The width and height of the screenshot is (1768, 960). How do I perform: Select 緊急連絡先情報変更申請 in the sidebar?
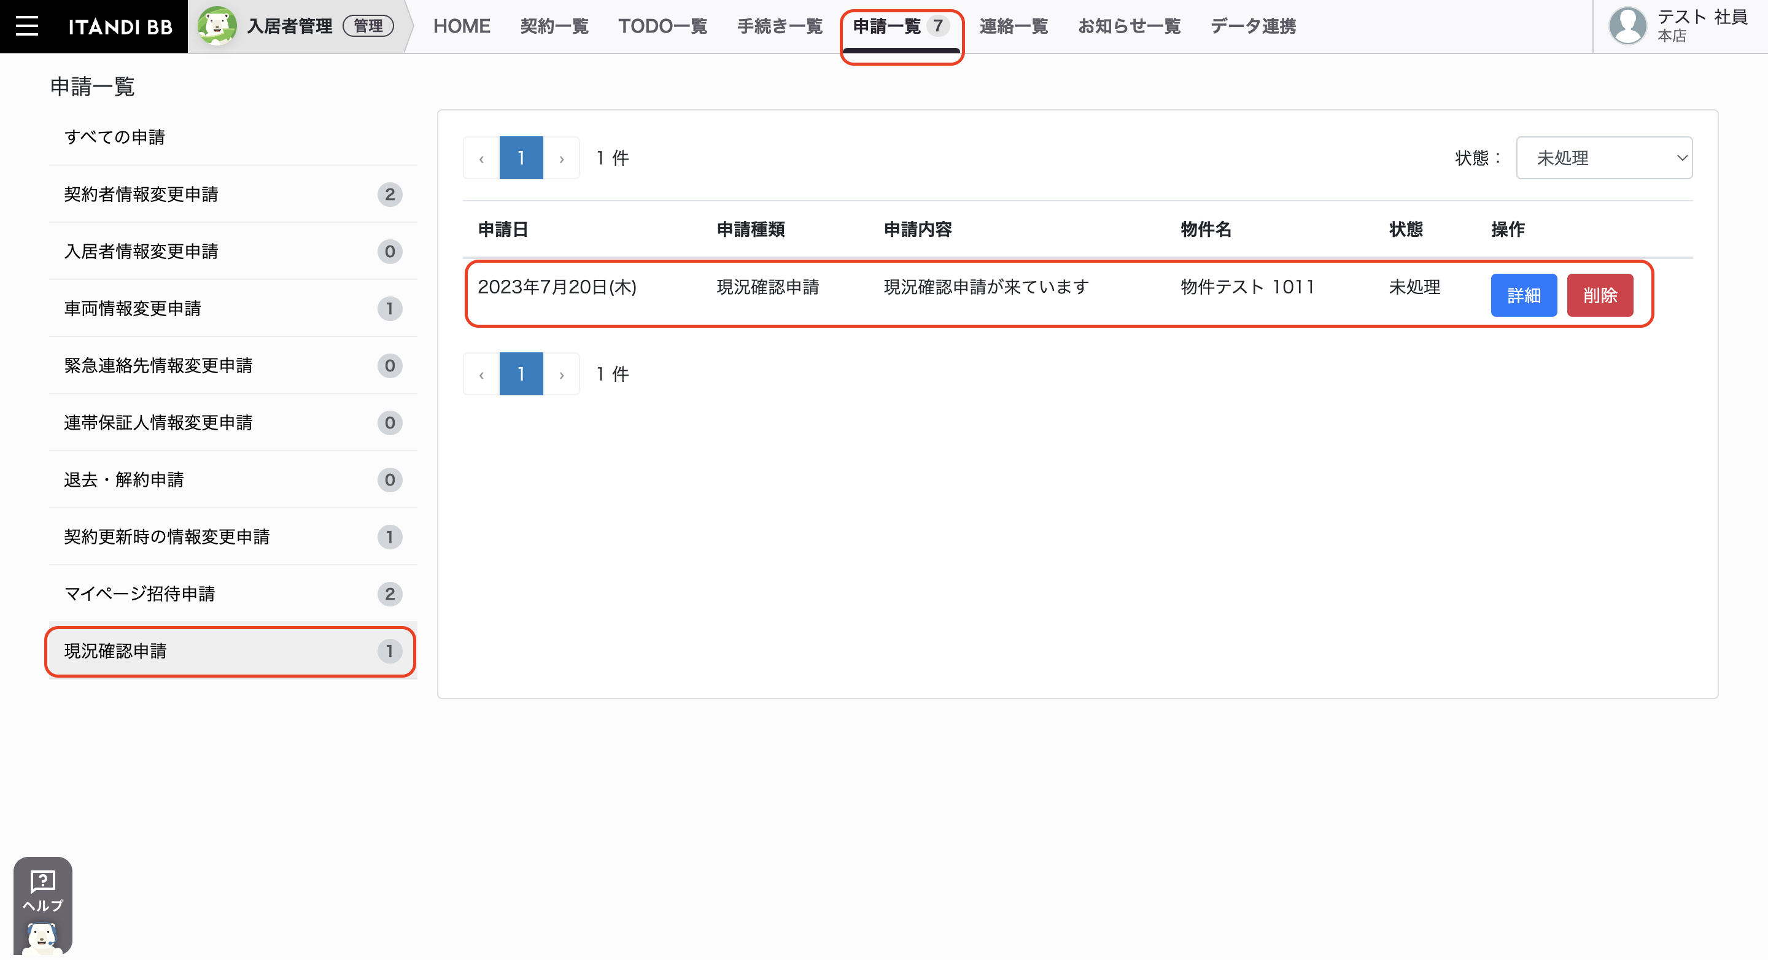[x=233, y=365]
